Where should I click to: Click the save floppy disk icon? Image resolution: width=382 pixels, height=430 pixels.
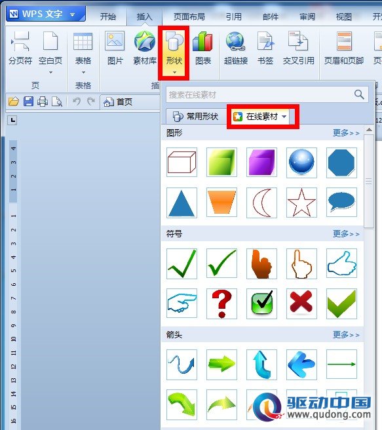(x=28, y=102)
